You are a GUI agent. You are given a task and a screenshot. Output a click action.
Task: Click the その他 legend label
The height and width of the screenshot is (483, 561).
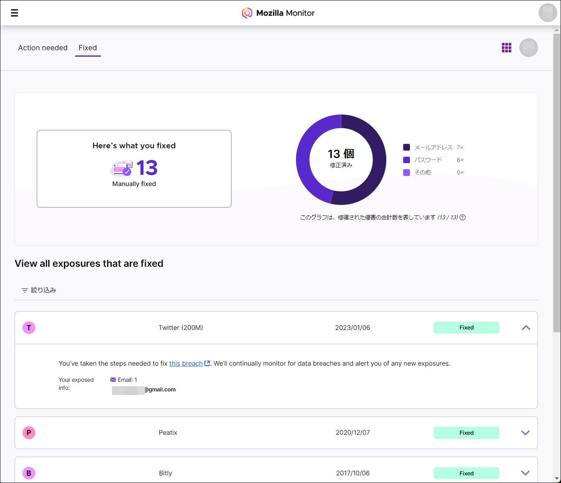coord(422,172)
